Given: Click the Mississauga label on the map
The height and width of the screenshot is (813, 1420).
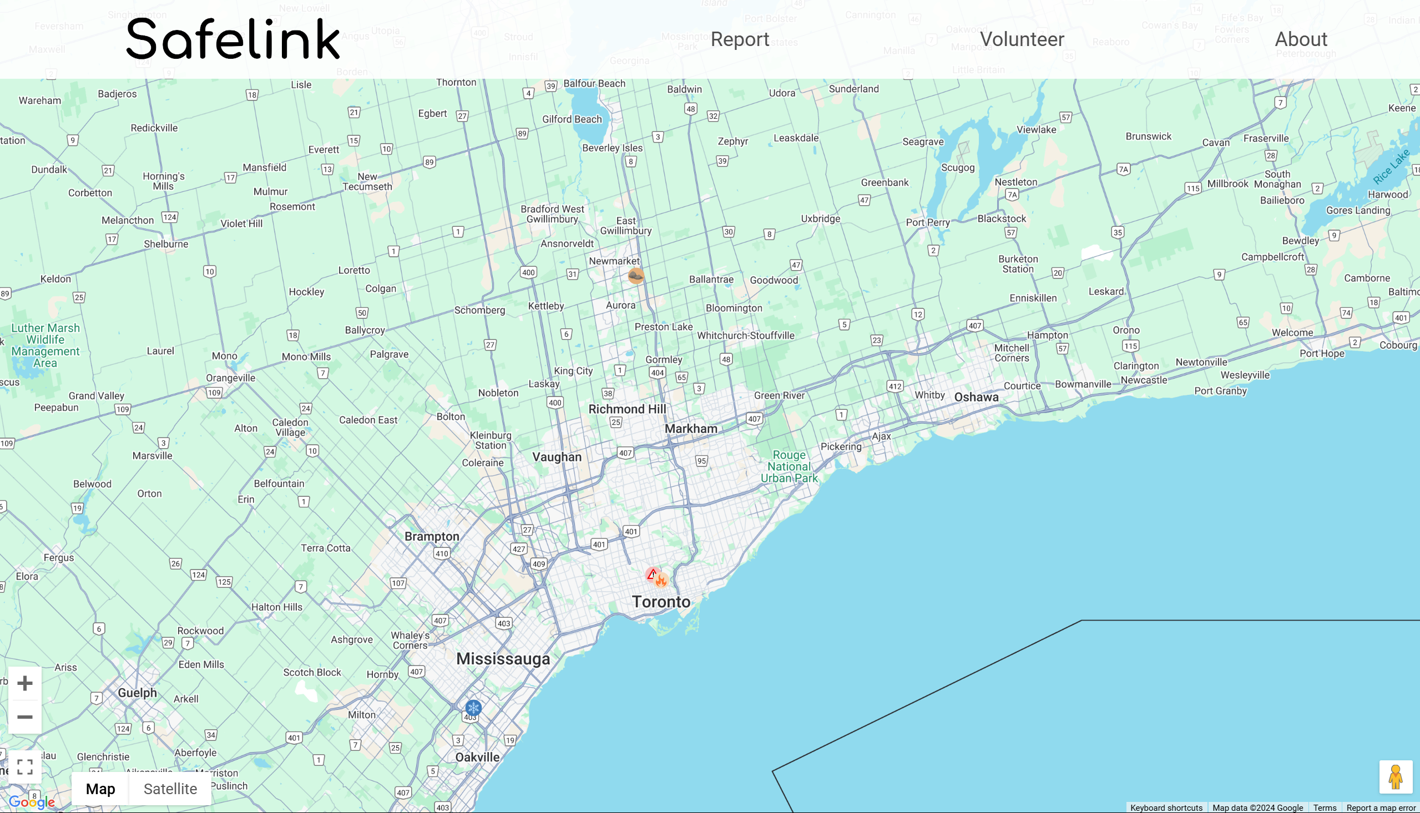Looking at the screenshot, I should pyautogui.click(x=503, y=659).
